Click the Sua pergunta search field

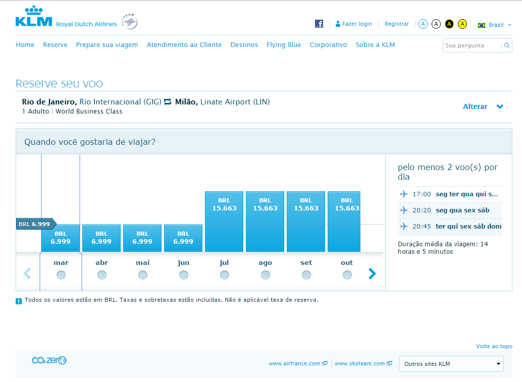[472, 45]
